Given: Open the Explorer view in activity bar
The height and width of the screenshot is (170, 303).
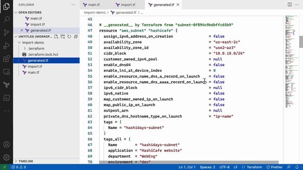Looking at the screenshot, I should [x=6, y=6].
